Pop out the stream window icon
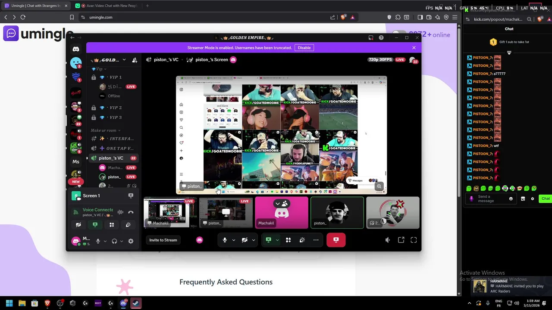 pos(401,240)
